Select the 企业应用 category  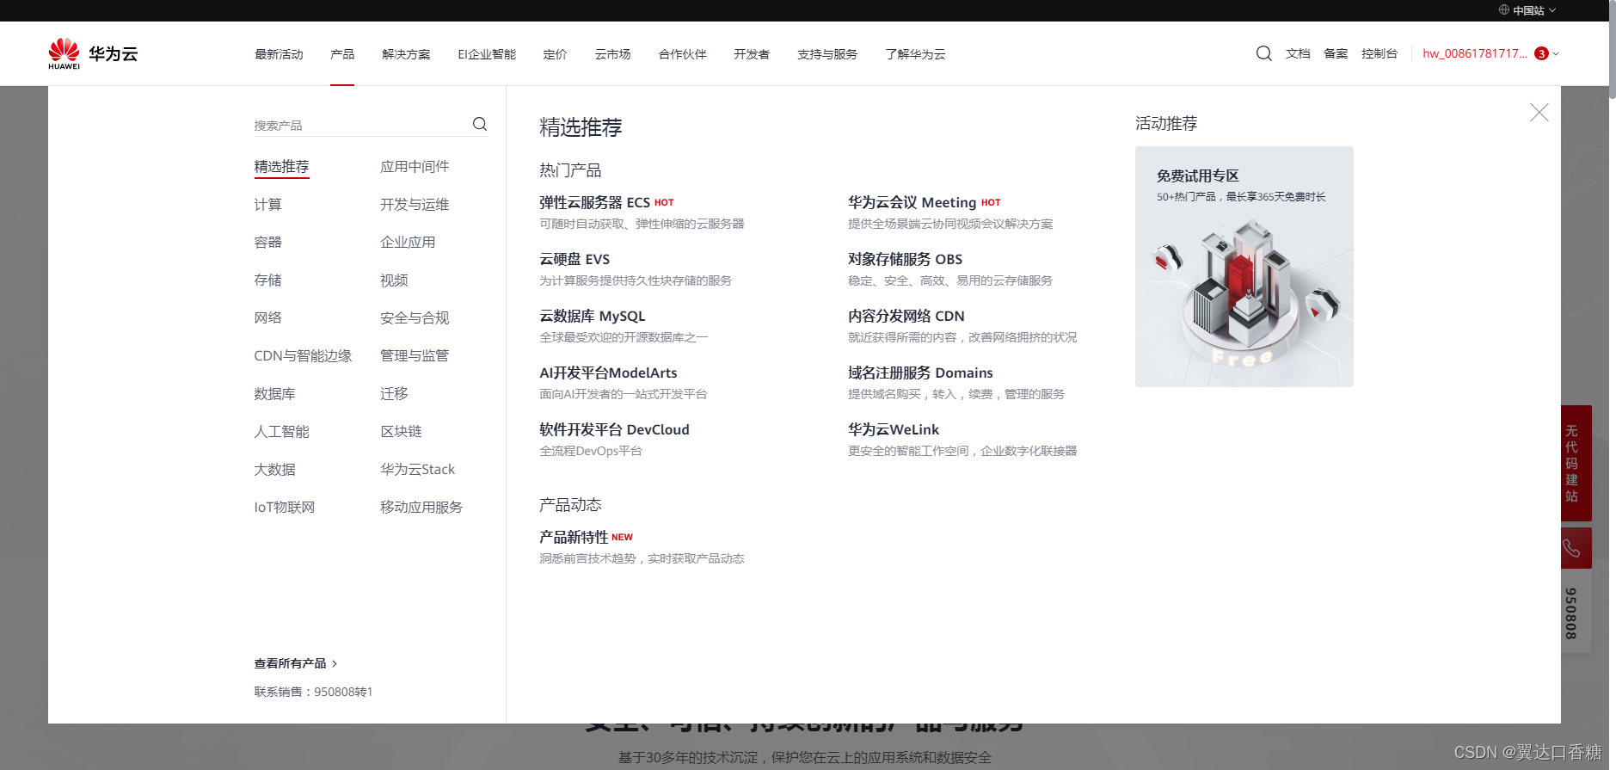point(408,243)
